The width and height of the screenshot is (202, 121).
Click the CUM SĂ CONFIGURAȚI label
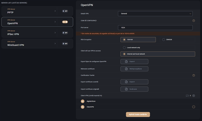pyautogui.click(x=89, y=21)
